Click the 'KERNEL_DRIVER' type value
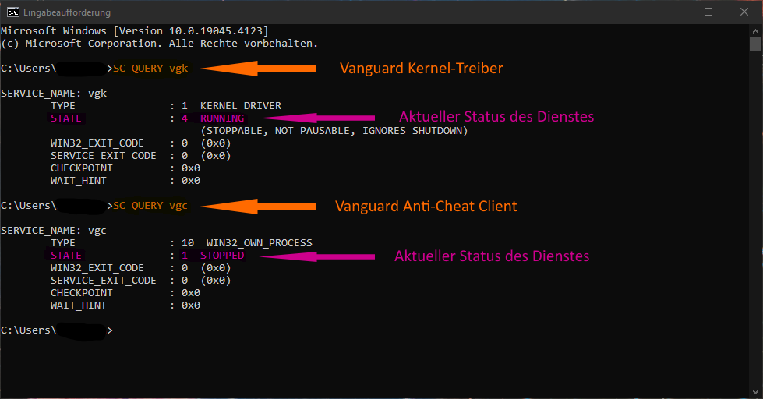763x399 pixels. pos(240,105)
